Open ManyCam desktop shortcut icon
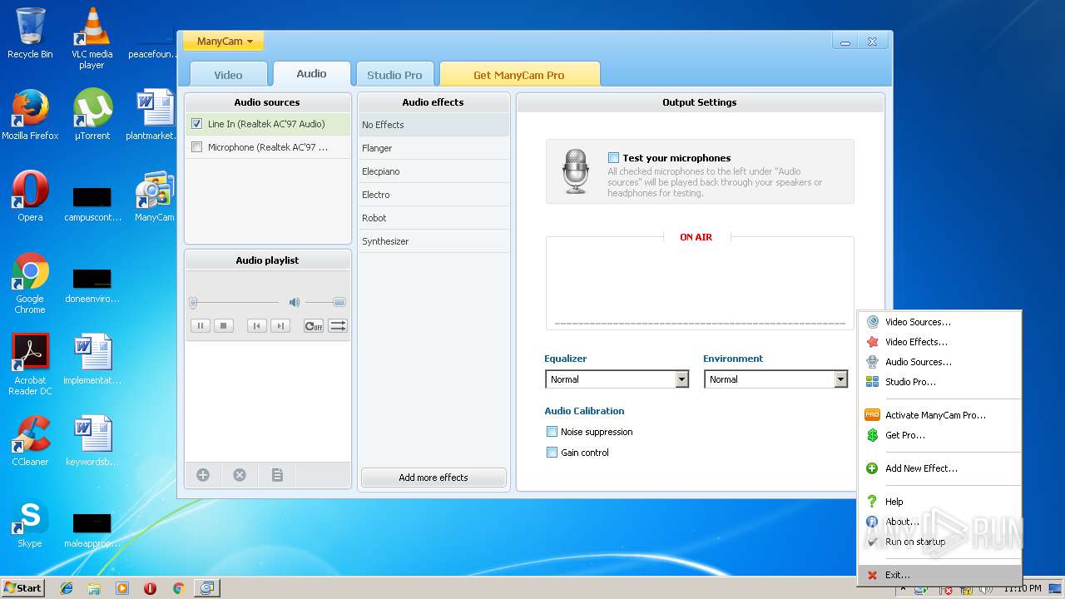The width and height of the screenshot is (1065, 599). (x=155, y=197)
